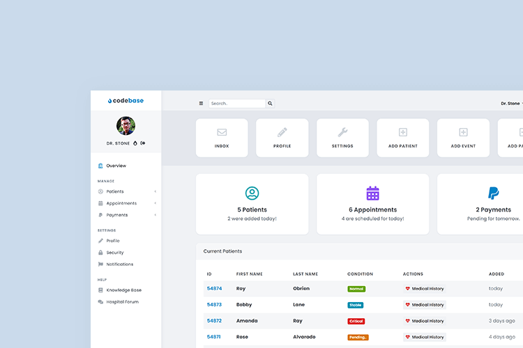Expand the Patients submenu arrow

click(155, 191)
